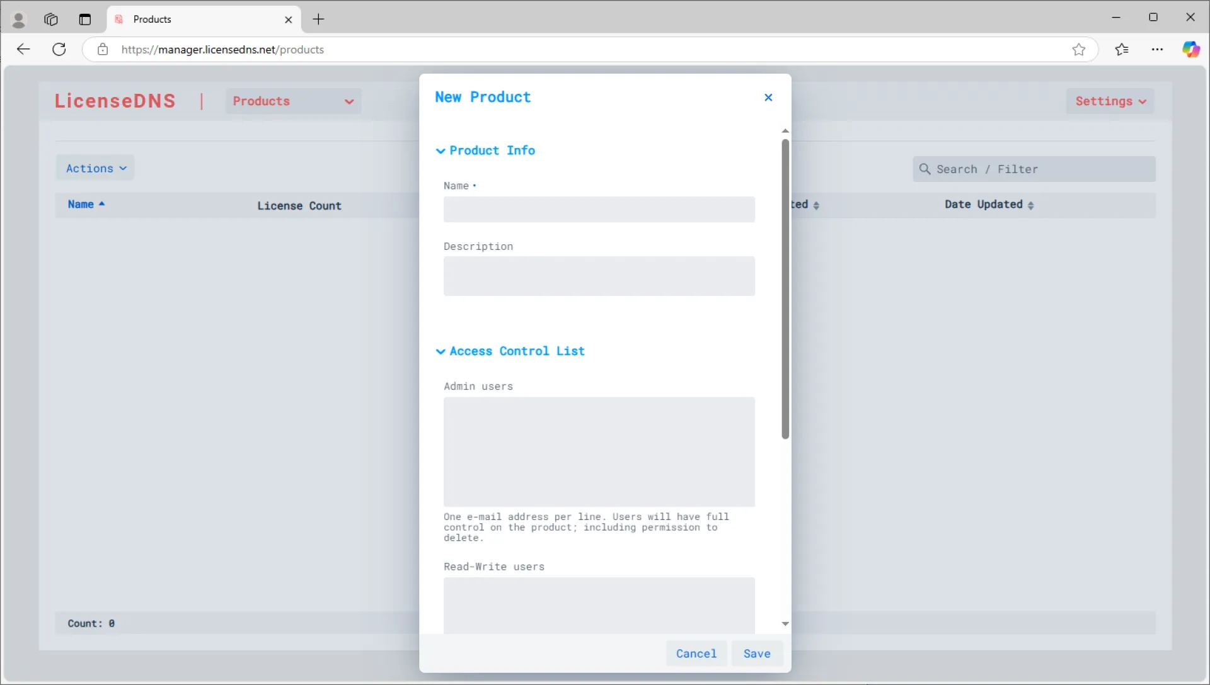The image size is (1210, 685).
Task: Save the new product
Action: tap(756, 654)
